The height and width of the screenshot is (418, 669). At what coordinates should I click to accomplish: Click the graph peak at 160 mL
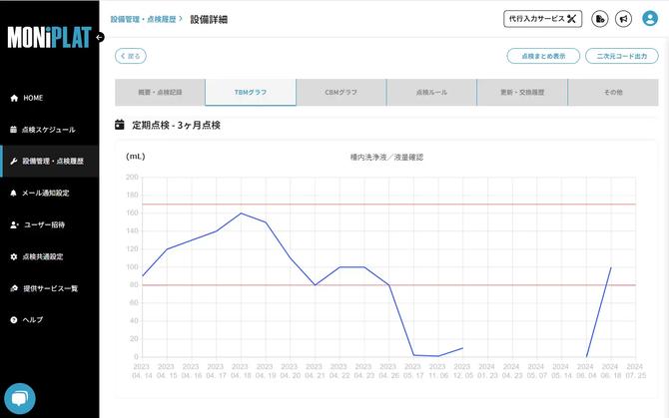coord(241,213)
